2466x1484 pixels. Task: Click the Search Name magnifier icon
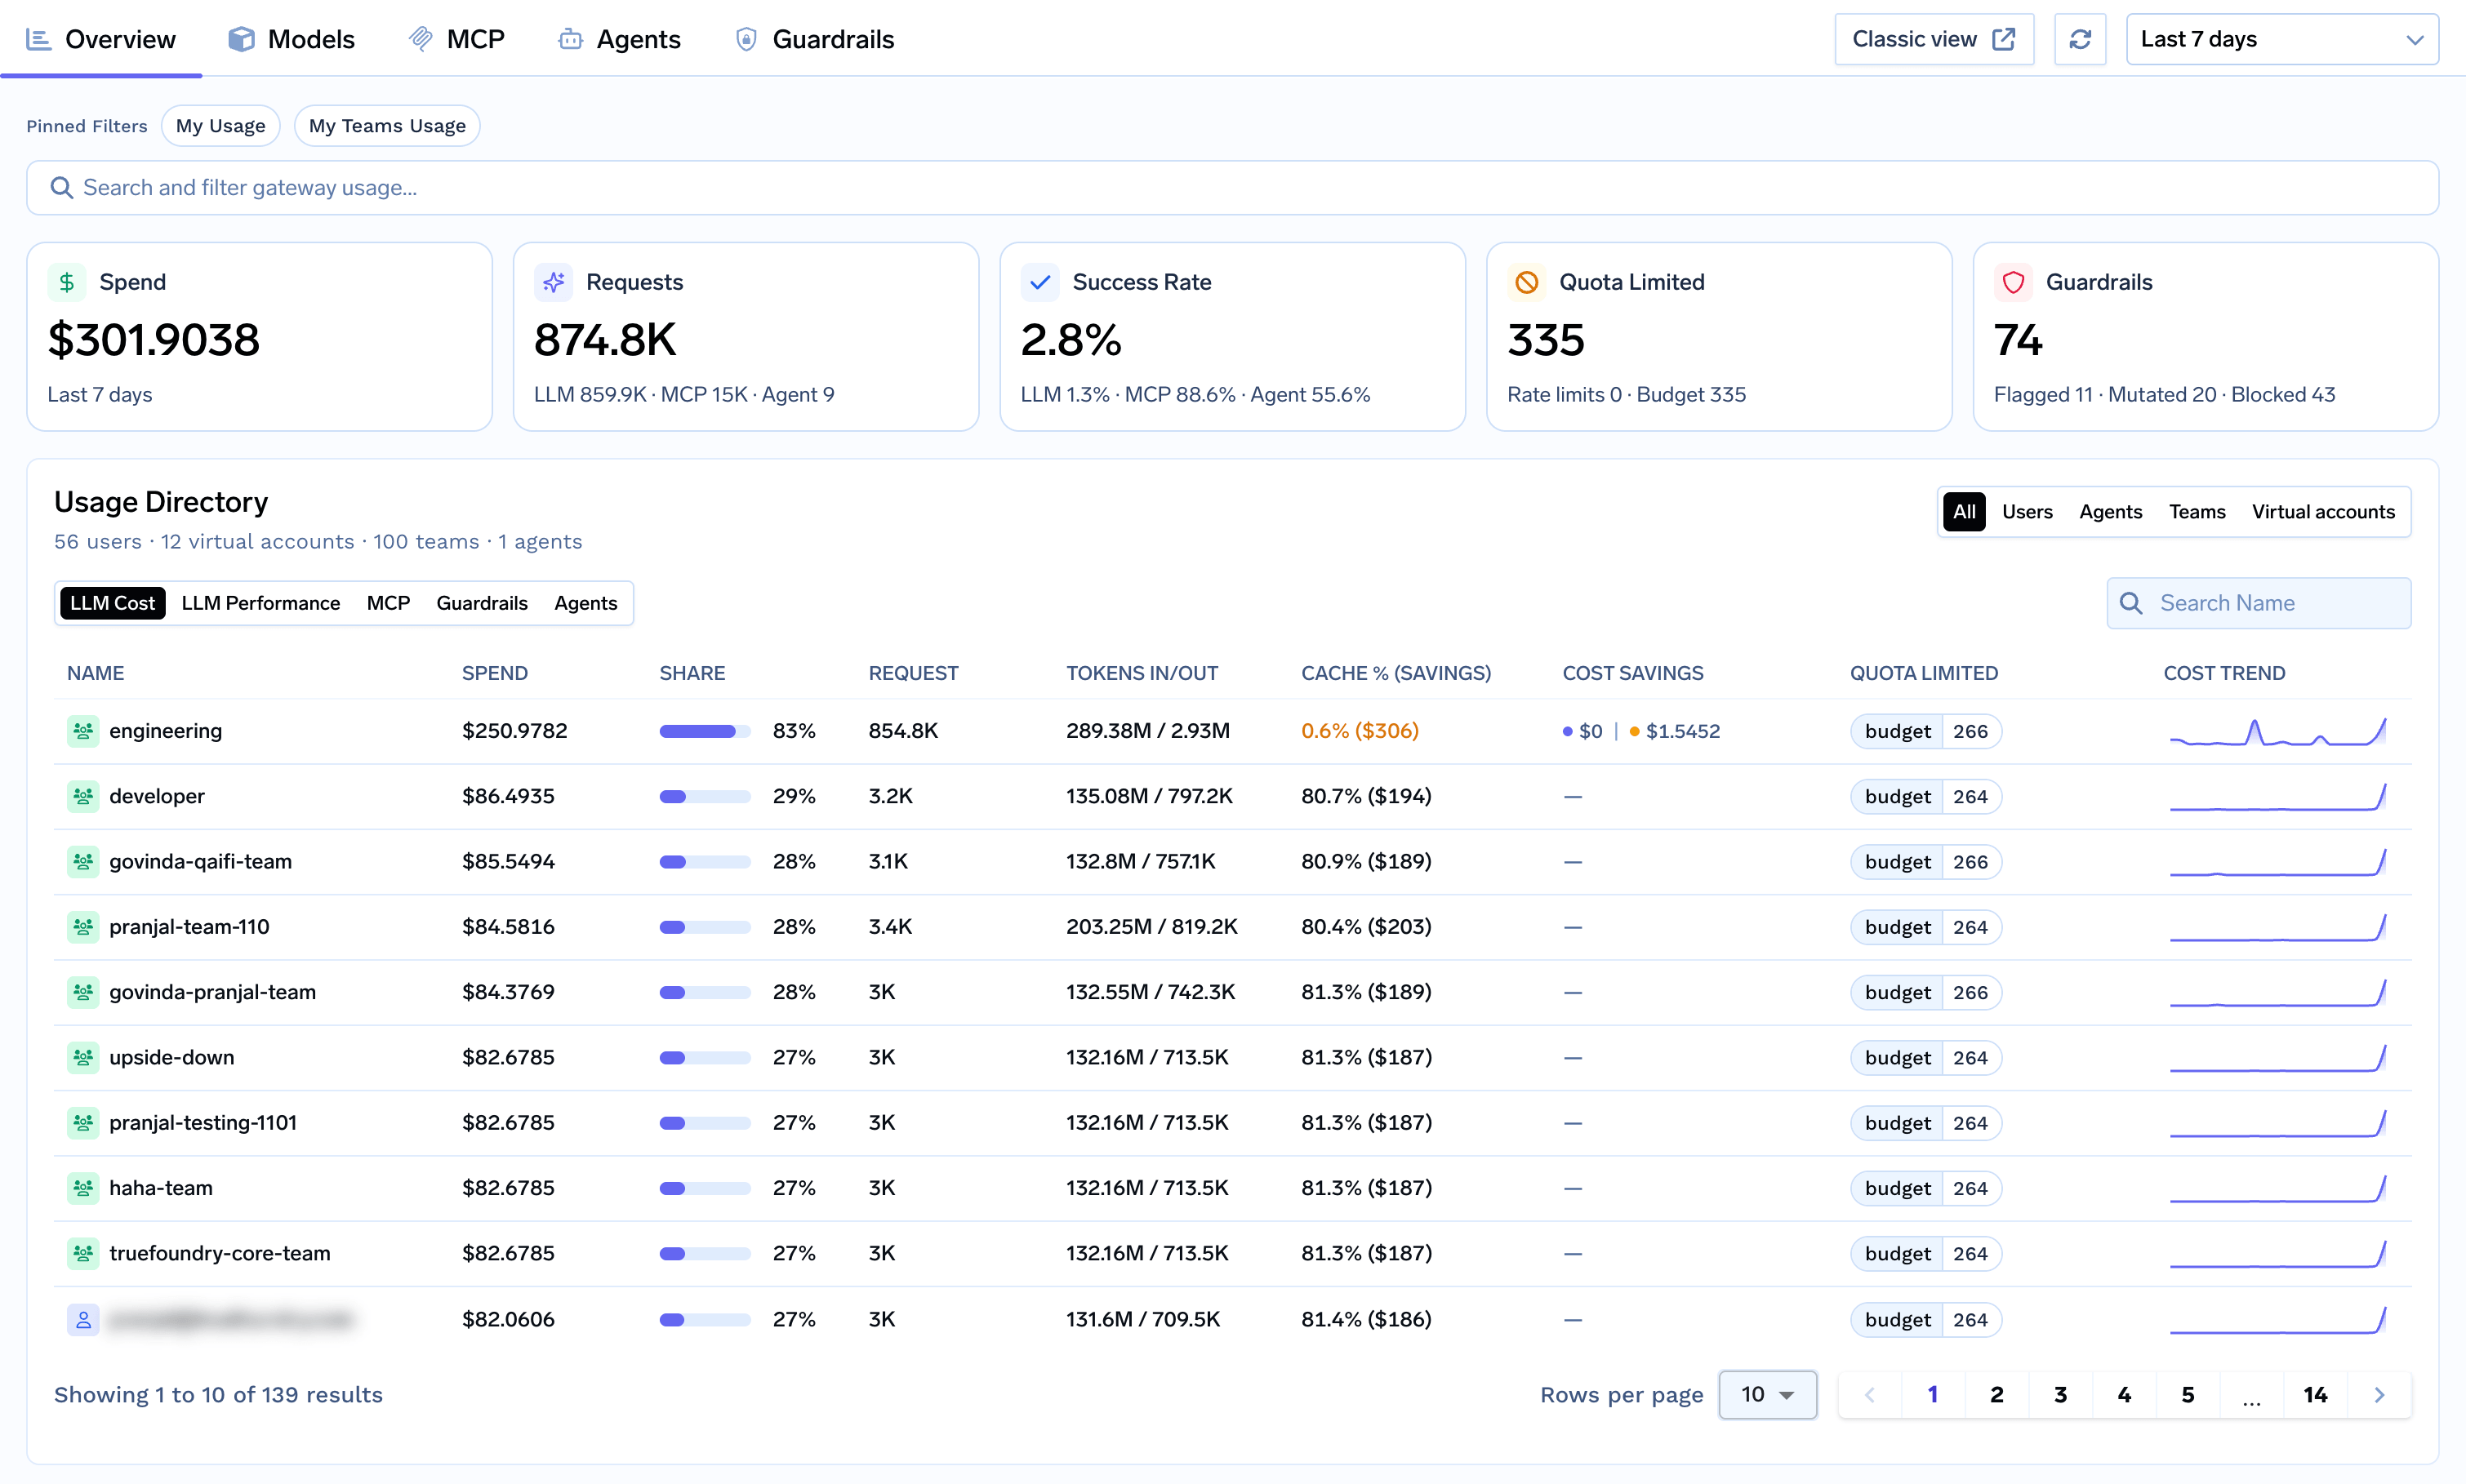point(2131,603)
